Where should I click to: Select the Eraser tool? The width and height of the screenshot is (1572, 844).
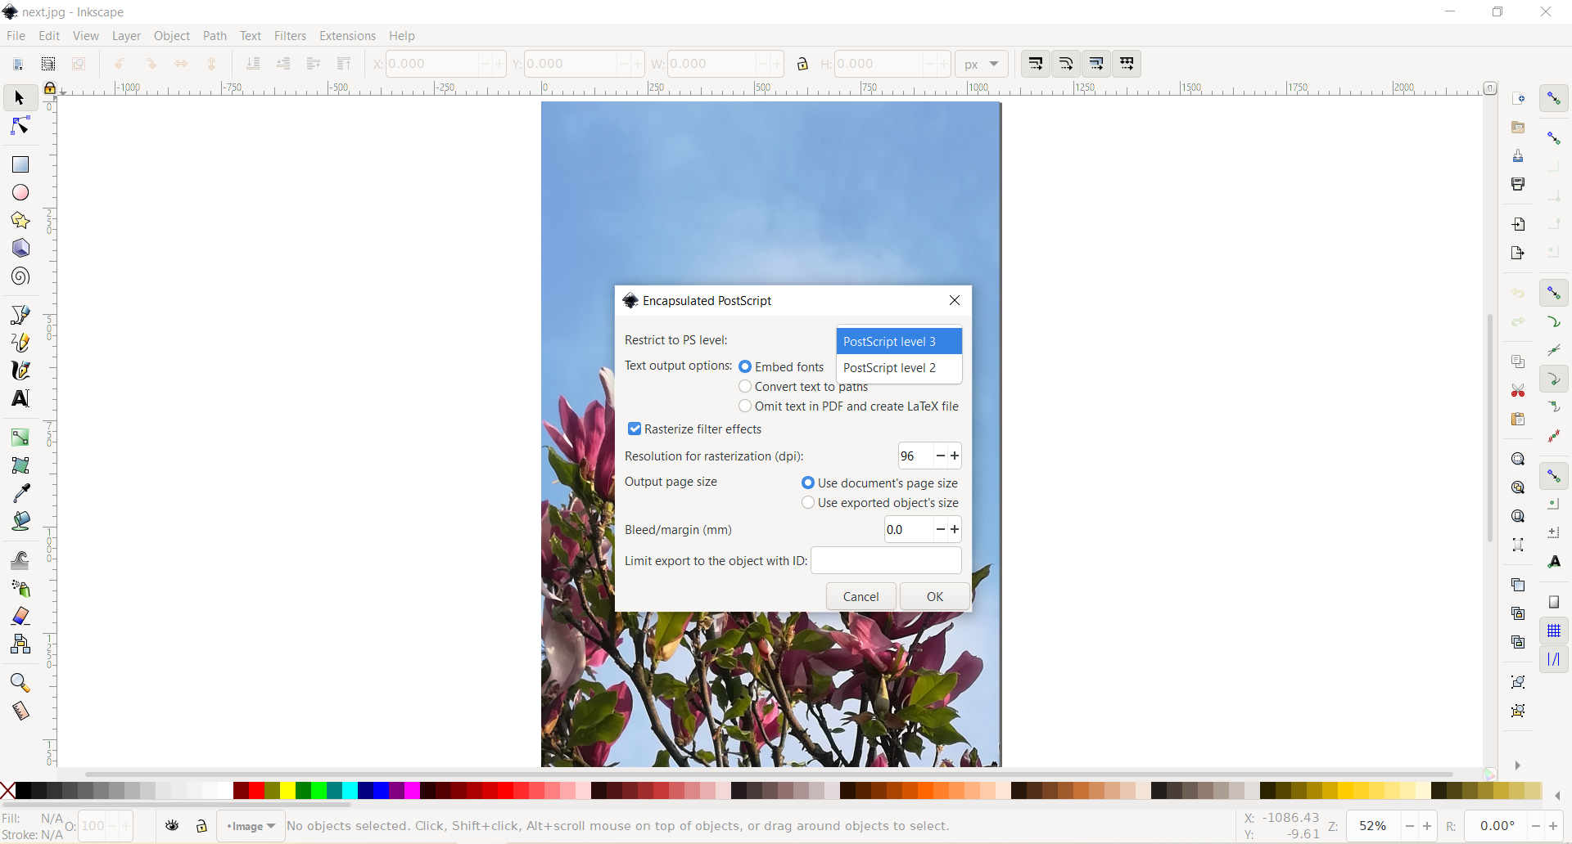20,616
